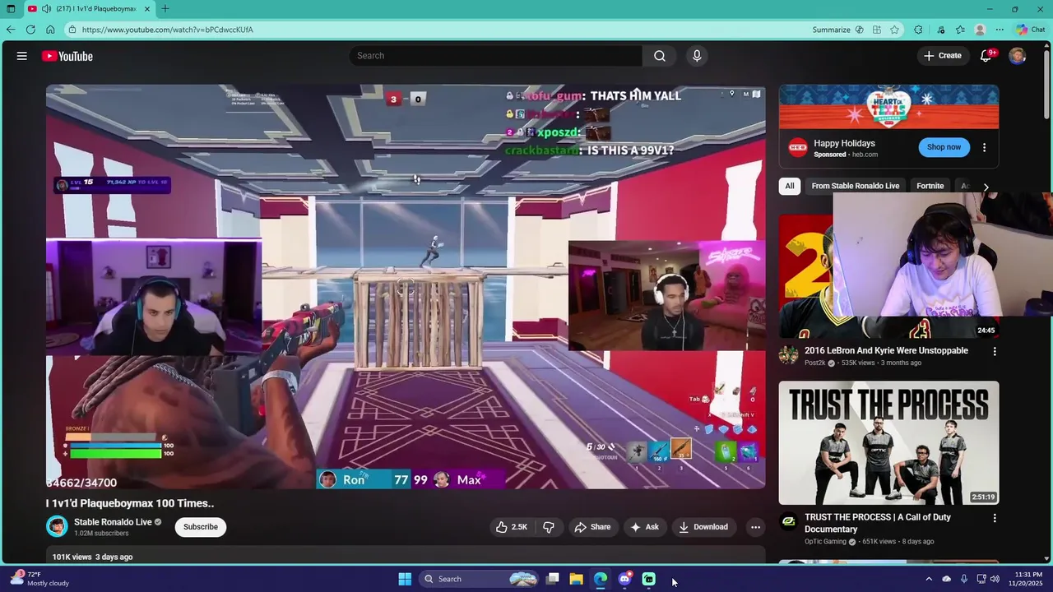Start voice search with the microphone icon
Viewport: 1053px width, 592px height.
click(697, 56)
